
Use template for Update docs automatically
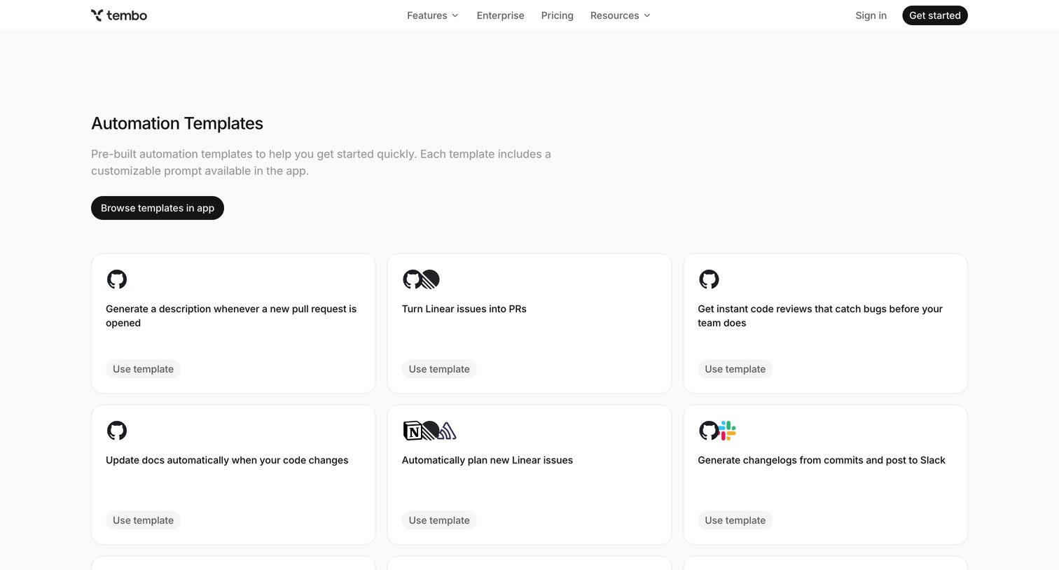tap(143, 520)
